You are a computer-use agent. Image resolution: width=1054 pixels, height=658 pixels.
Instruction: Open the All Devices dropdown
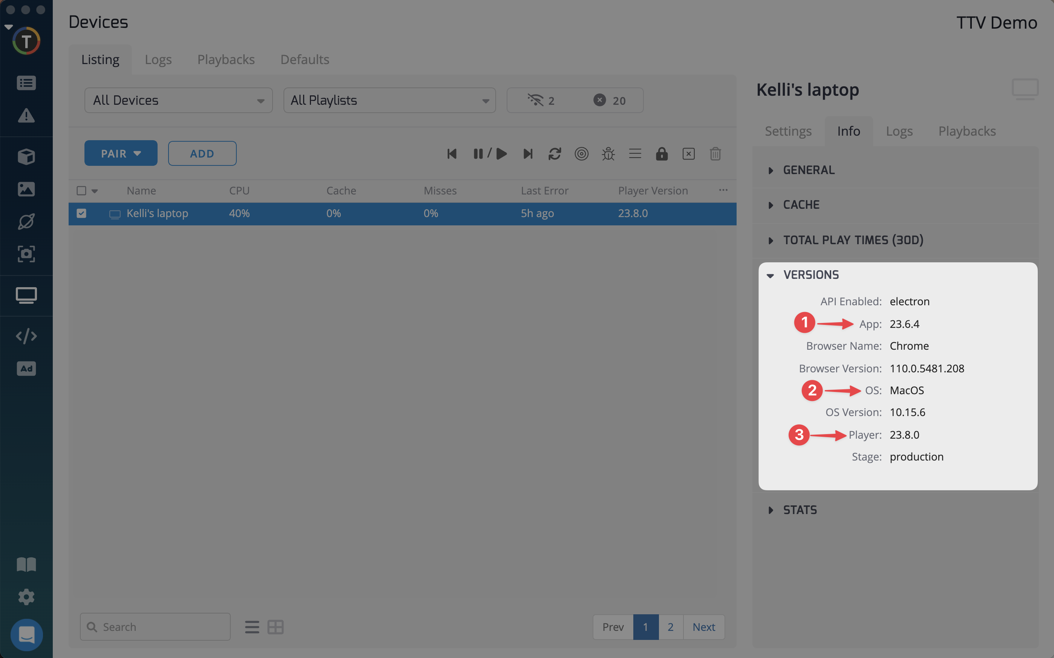[178, 101]
